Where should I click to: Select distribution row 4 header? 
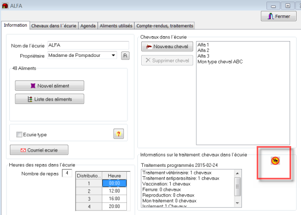[x=89, y=207]
